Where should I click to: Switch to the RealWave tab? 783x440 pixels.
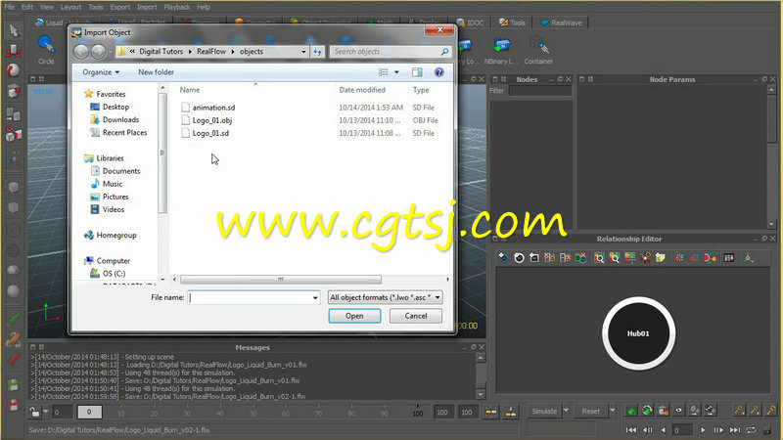[x=561, y=22]
